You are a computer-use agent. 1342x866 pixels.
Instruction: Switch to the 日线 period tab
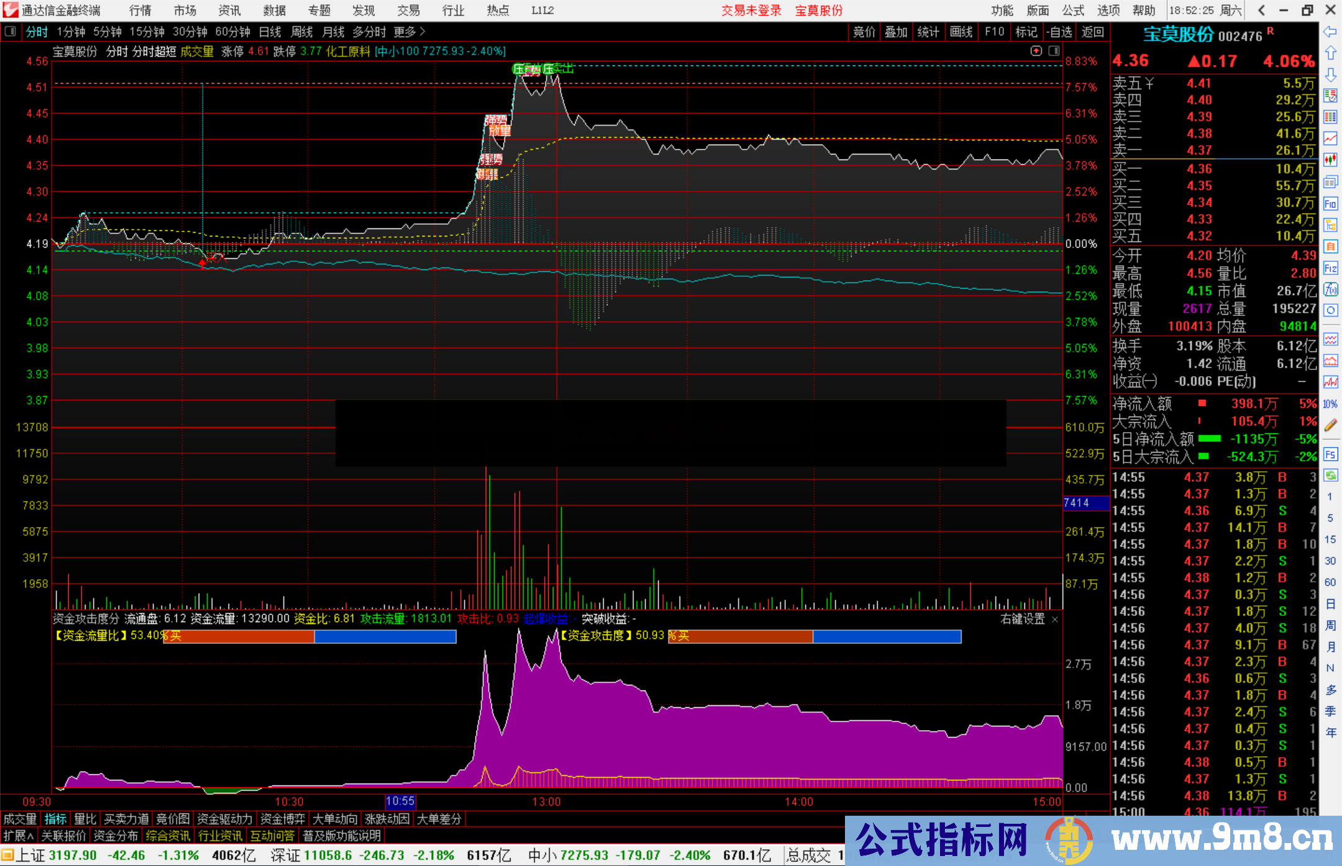[270, 32]
